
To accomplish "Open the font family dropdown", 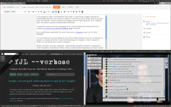I will [x=26, y=12].
